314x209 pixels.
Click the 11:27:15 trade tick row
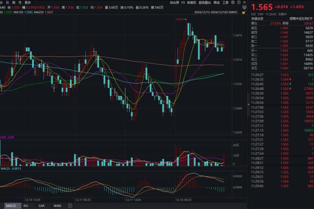(282, 131)
